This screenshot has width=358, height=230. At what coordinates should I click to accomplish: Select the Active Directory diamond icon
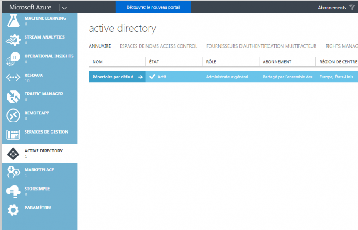[13, 154]
